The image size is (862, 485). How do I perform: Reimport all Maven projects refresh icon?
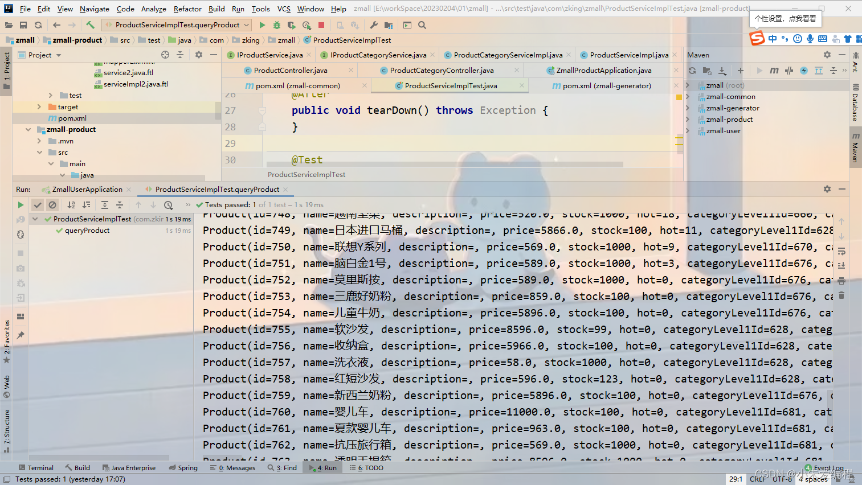click(692, 71)
